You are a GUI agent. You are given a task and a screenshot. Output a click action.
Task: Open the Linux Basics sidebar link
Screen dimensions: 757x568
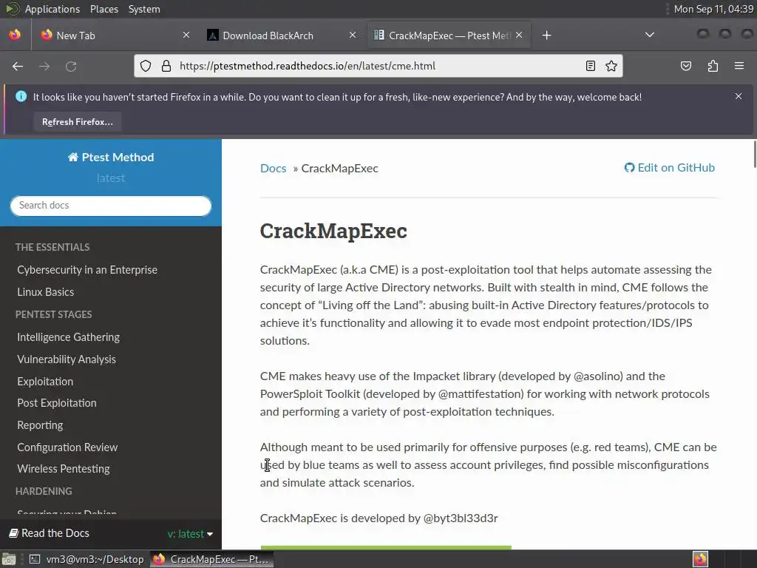coord(45,291)
